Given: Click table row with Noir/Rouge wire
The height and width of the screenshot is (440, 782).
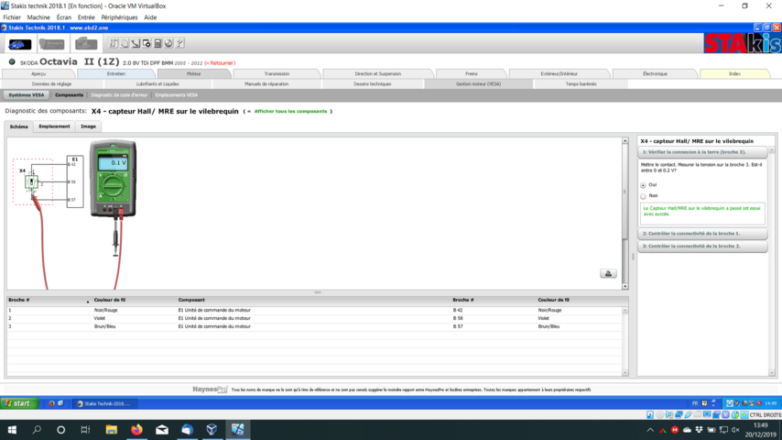Looking at the screenshot, I should (314, 310).
